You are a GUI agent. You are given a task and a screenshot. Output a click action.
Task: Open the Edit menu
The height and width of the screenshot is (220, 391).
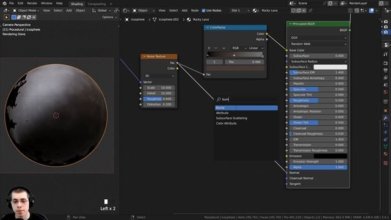pyautogui.click(x=20, y=3)
